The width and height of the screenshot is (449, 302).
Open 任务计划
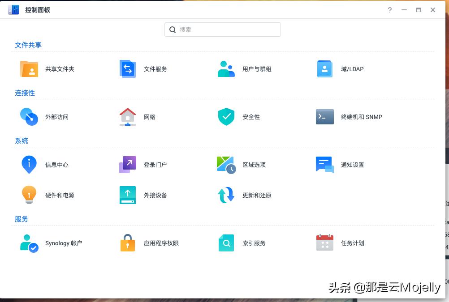coord(341,243)
